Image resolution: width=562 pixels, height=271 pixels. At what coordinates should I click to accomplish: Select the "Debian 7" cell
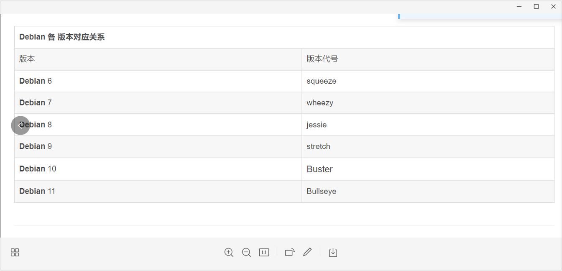click(158, 103)
